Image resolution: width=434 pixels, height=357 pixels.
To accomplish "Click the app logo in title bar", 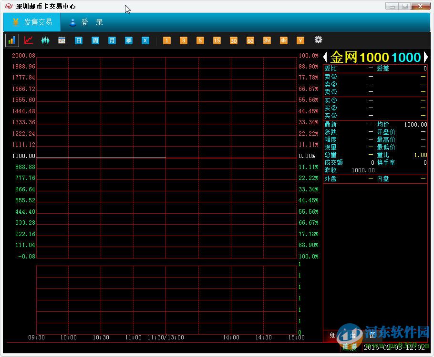I will 9,6.
